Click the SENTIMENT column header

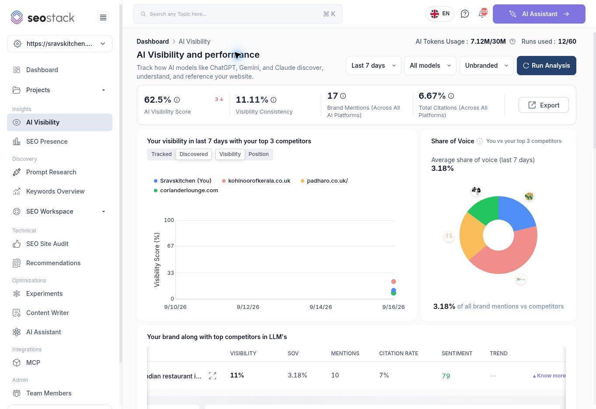tap(457, 354)
